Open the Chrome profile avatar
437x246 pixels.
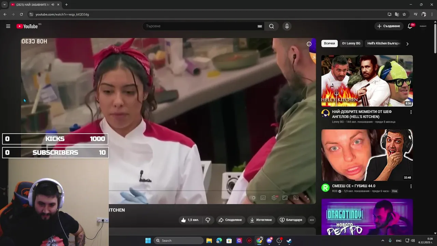click(x=424, y=14)
